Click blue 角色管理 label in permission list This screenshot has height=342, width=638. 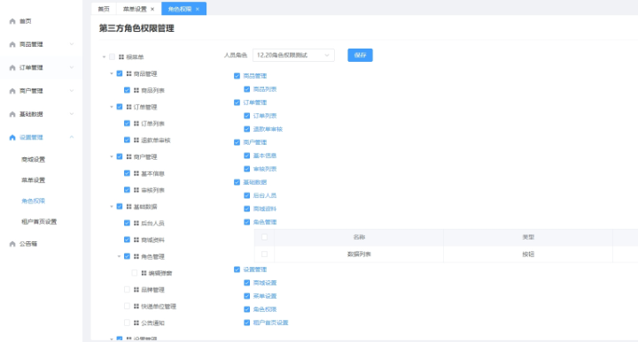tap(265, 222)
